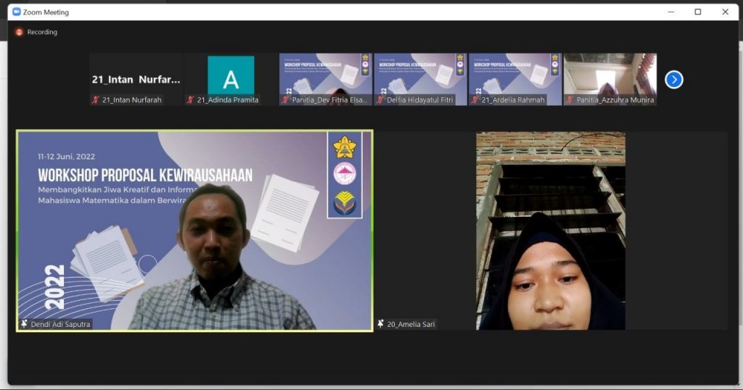Click muted mic icon on Panitia_Azzuhra Munira tile

click(x=570, y=100)
